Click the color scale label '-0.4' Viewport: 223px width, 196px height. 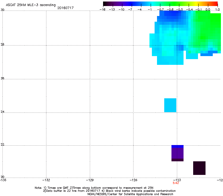tap(190, 10)
